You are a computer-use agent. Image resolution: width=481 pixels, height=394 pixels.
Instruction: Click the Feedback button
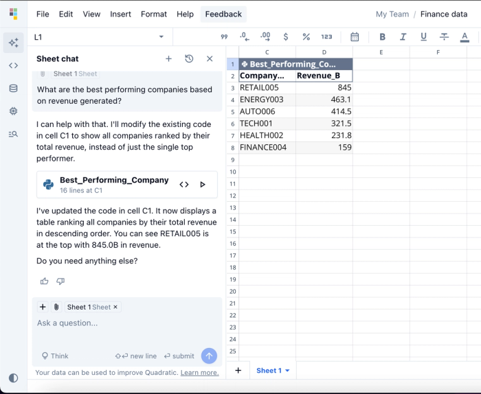click(223, 14)
